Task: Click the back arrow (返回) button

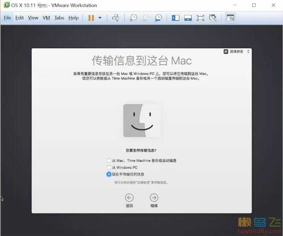Action: [129, 198]
